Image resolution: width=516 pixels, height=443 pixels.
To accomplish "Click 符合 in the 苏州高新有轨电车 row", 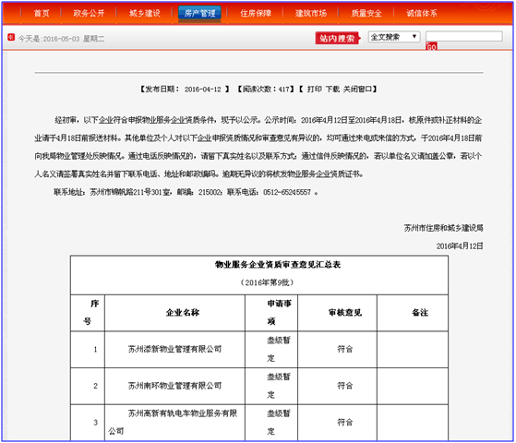I will (x=345, y=423).
